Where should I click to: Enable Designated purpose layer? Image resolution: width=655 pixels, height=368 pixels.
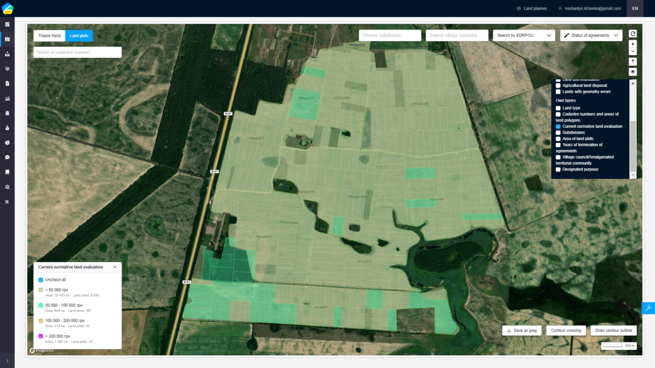coord(558,170)
